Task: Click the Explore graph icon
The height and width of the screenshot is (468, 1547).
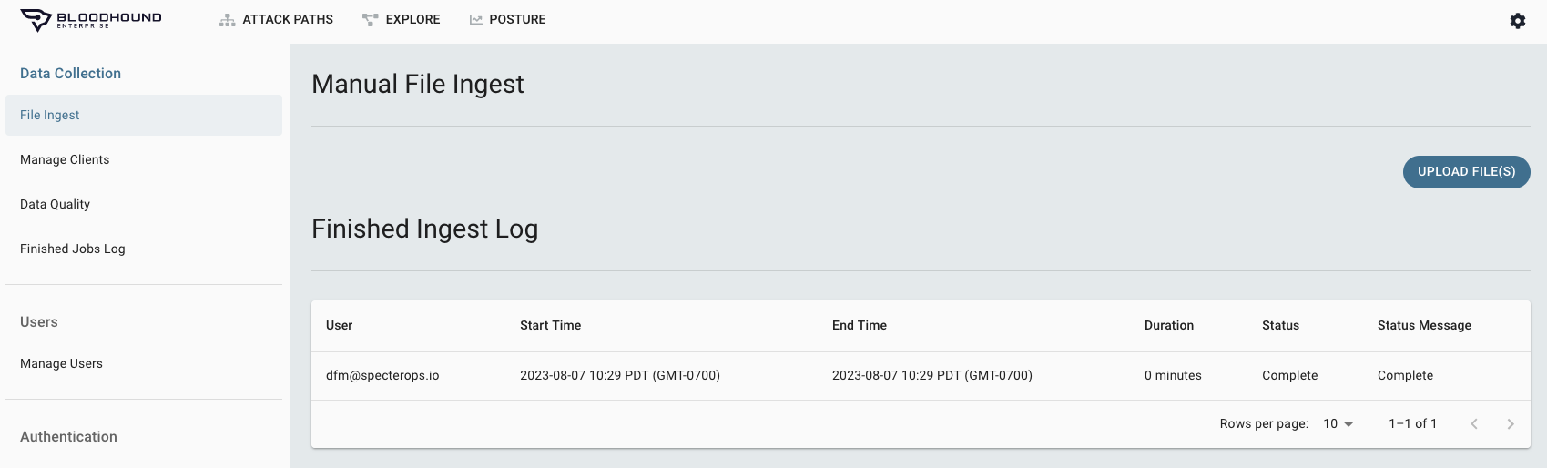Action: [370, 20]
